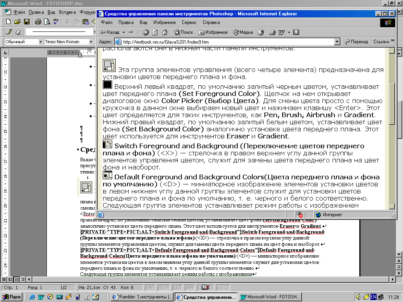This screenshot has width=403, height=302.
Task: Print the web page from IE toolbar
Action: [x=272, y=32]
